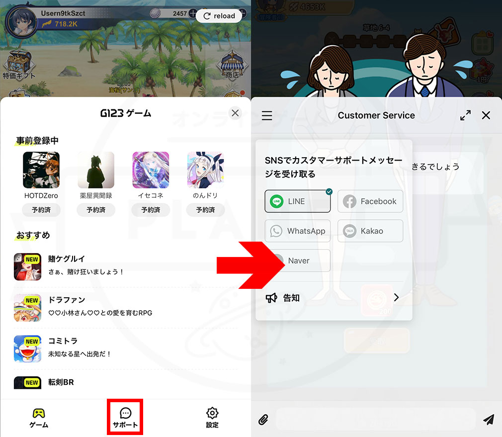This screenshot has width=502, height=437.
Task: Choose Naver for support messages
Action: [x=297, y=261]
